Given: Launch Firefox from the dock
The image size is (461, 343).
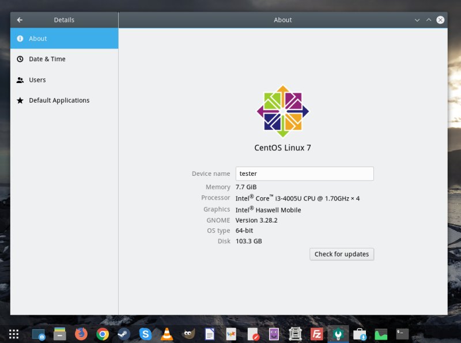Looking at the screenshot, I should [81, 334].
